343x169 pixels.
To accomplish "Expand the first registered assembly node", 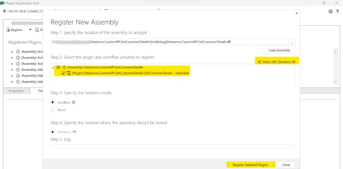I will click(x=12, y=52).
